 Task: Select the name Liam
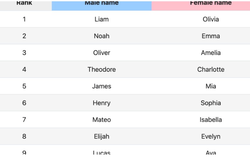point(102,19)
